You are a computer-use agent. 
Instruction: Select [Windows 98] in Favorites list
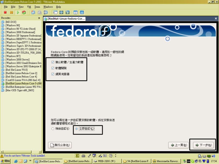pyautogui.click(x=13, y=25)
